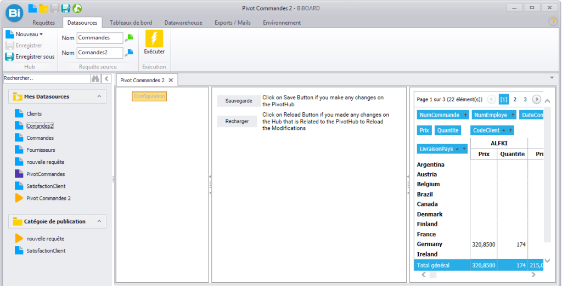Open the help question mark icon
This screenshot has width=562, height=286.
(553, 21)
